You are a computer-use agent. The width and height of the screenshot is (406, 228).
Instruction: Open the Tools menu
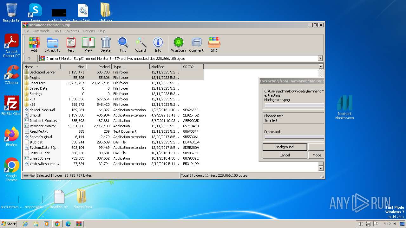click(57, 31)
